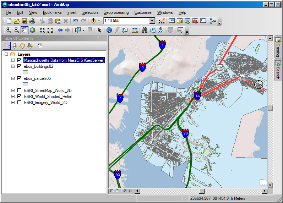283x203 pixels.
Task: Select the Measure ruler tool
Action: (x=135, y=30)
